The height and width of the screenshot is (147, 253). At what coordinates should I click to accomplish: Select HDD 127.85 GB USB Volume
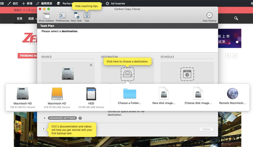[x=91, y=98]
